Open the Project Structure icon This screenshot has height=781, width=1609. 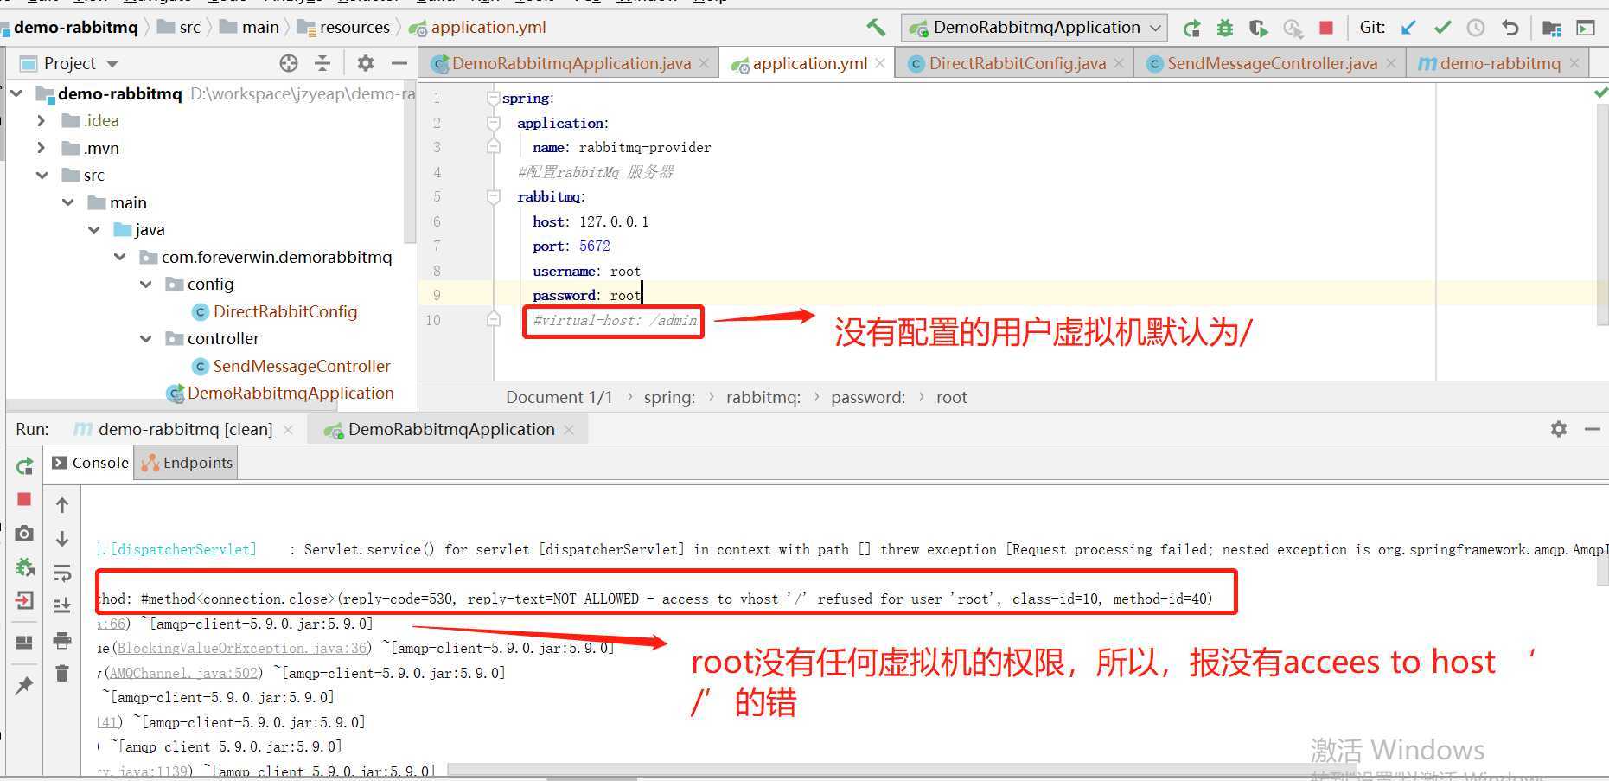[1552, 29]
